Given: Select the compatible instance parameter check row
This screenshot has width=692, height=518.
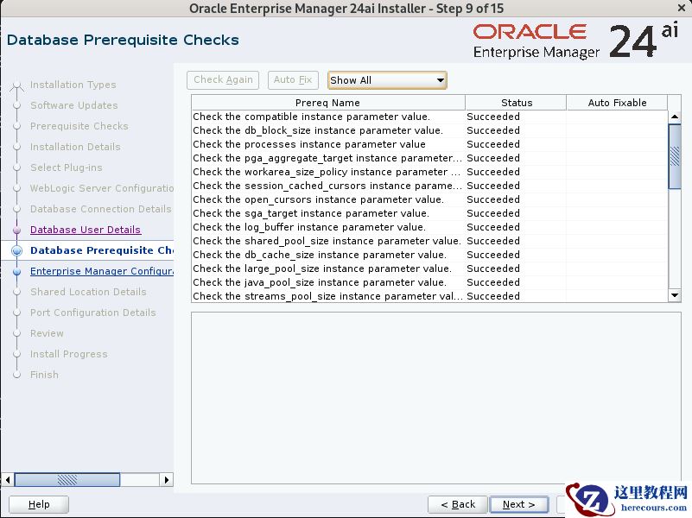Looking at the screenshot, I should pyautogui.click(x=429, y=117).
